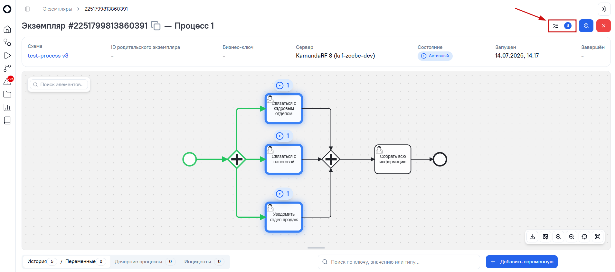Switch to the История tab

coord(42,261)
